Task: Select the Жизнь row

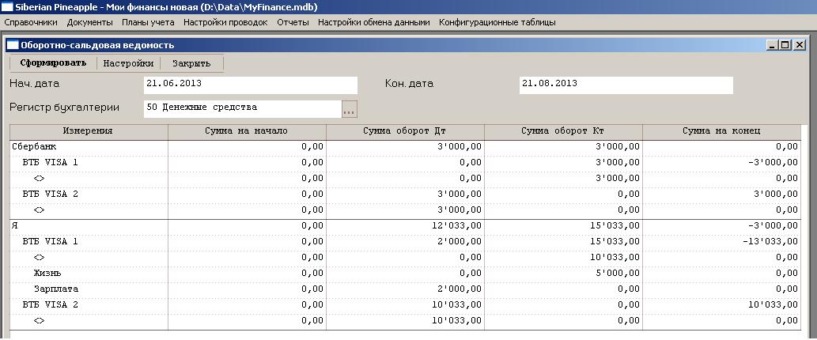Action: tap(406, 274)
